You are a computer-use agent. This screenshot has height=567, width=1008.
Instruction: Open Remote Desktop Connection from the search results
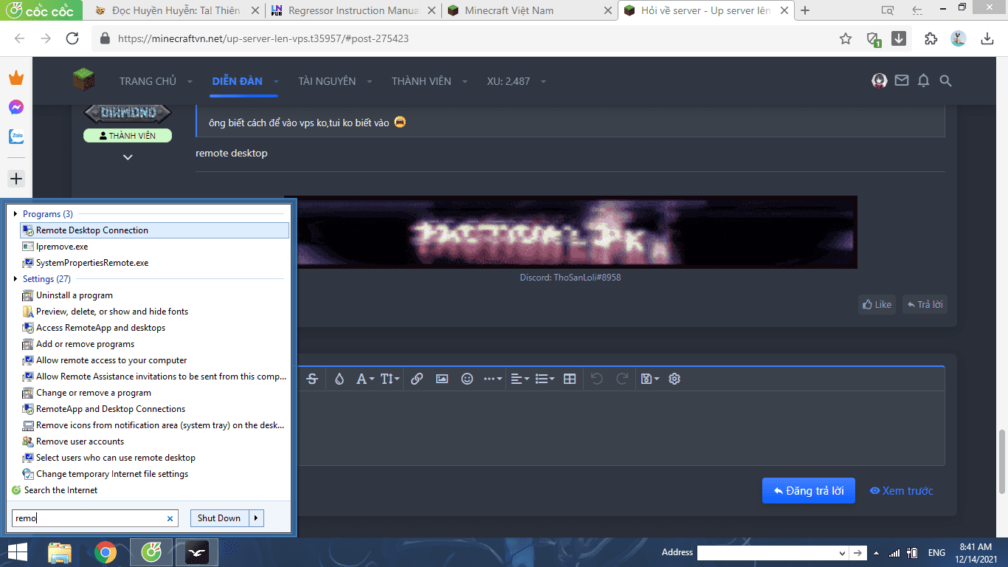92,230
